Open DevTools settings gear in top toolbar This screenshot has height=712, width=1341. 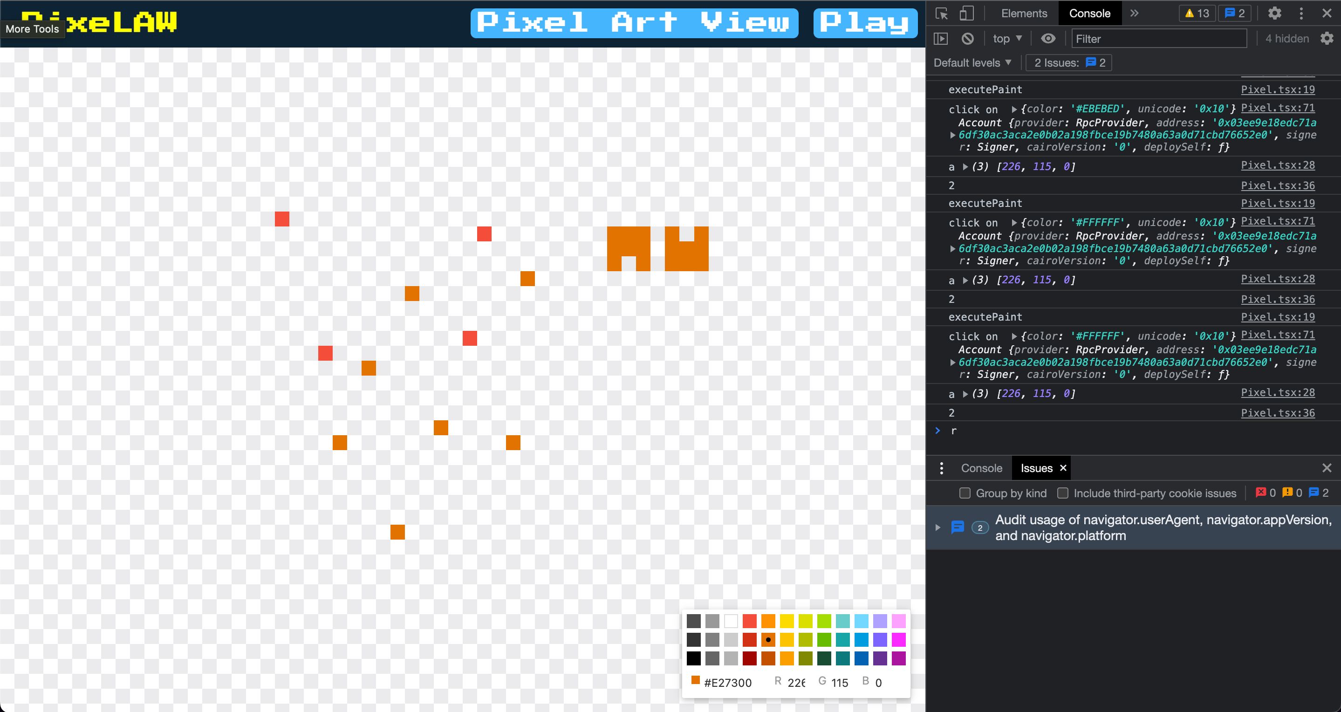coord(1274,14)
